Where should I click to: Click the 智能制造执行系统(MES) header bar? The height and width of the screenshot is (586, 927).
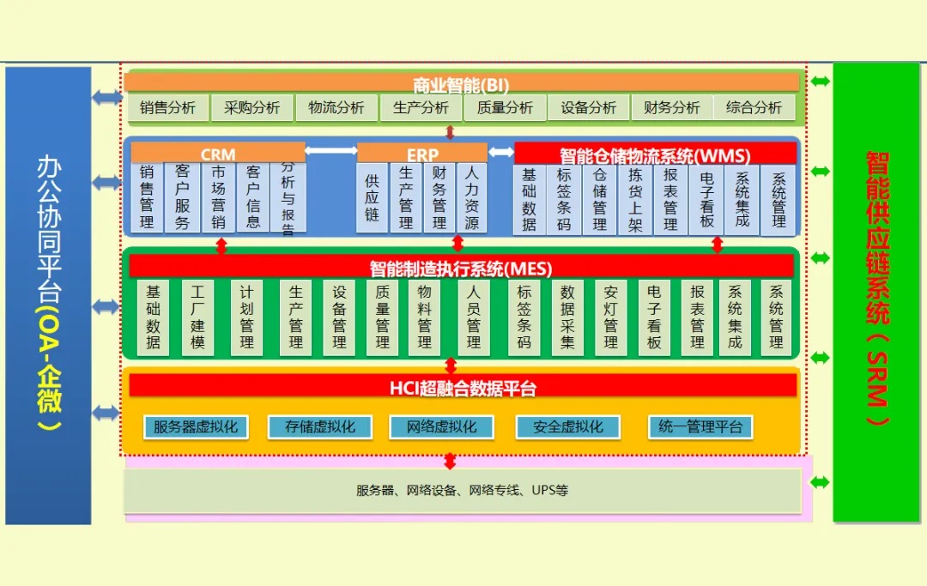462,267
